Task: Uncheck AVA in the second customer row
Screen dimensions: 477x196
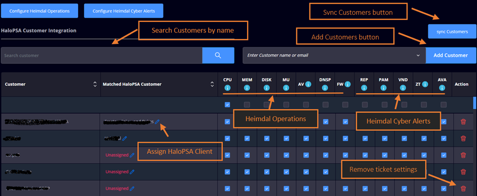Action: click(x=444, y=139)
